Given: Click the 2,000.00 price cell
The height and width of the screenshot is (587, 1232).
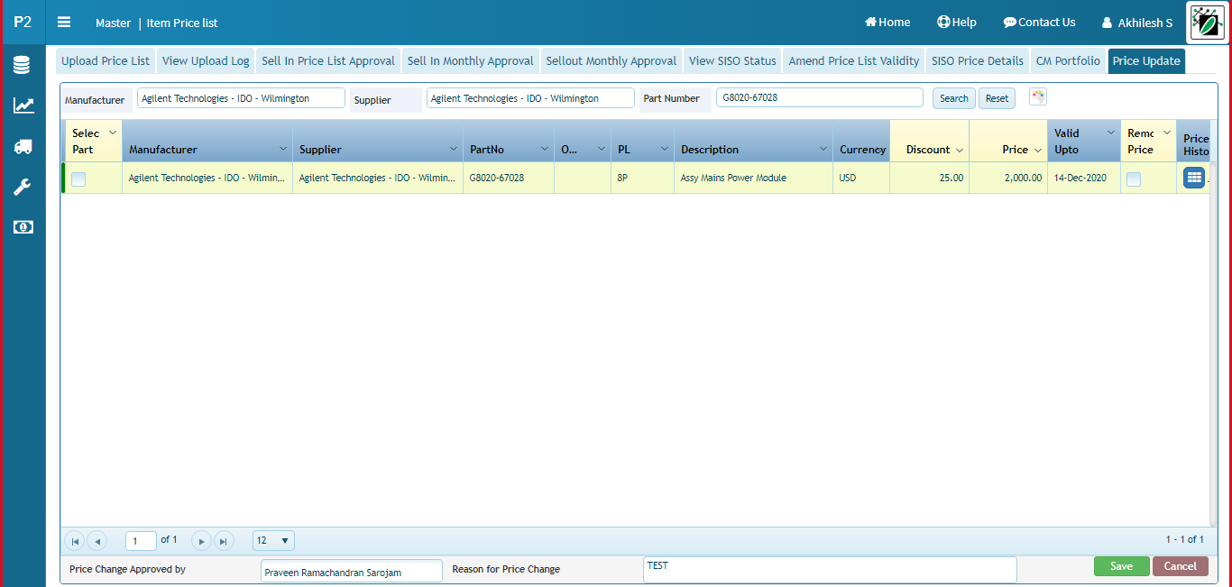Looking at the screenshot, I should 1008,179.
